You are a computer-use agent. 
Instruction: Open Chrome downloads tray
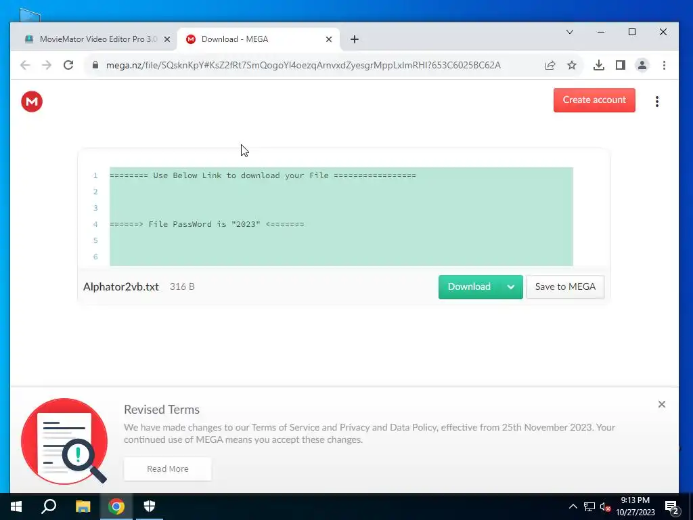click(x=599, y=66)
